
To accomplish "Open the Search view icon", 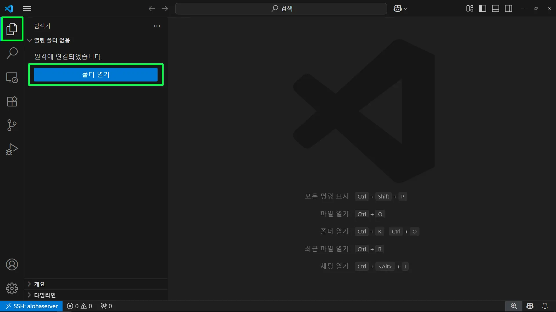I will click(12, 53).
